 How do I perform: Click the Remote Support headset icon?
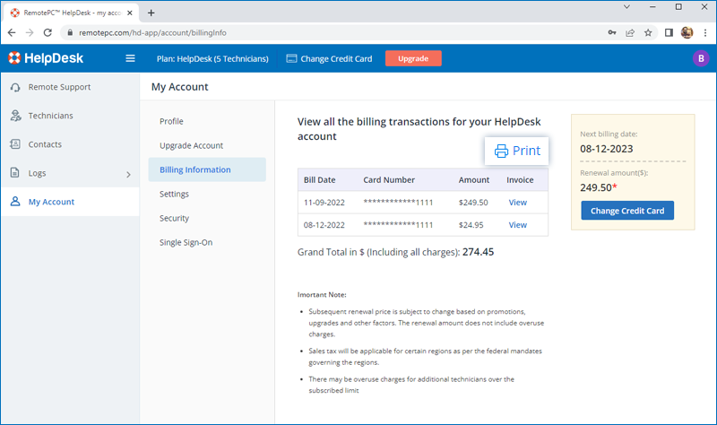[15, 87]
